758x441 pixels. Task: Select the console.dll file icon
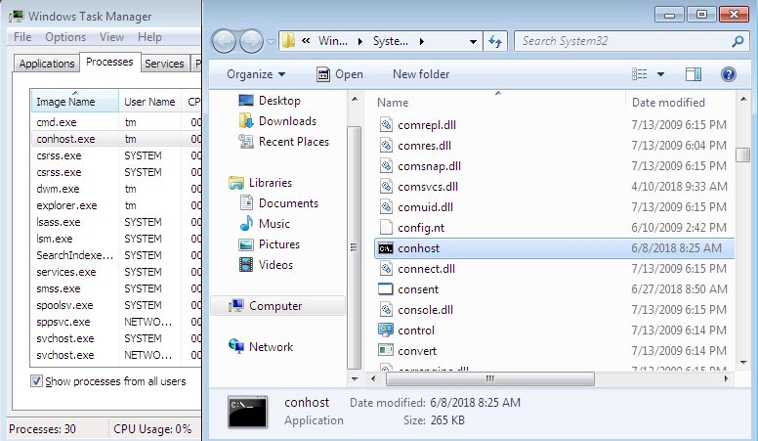point(386,310)
